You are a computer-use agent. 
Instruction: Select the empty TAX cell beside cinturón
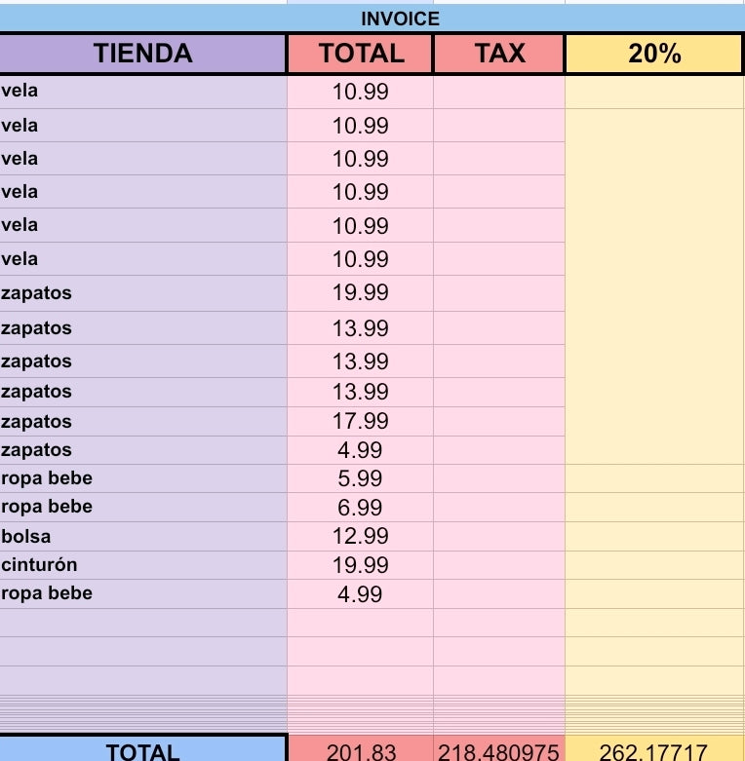click(x=499, y=565)
